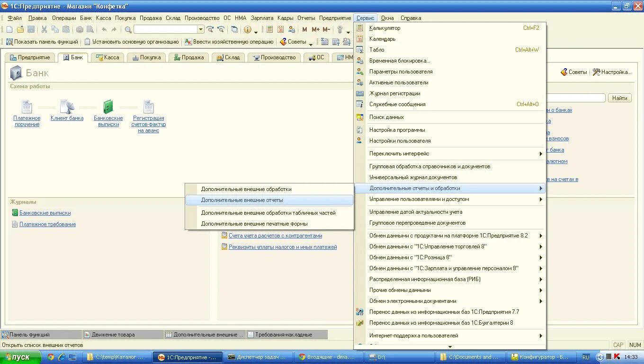The image size is (644, 364).
Task: Open Реквизиты уплаты налогов и иных платежей
Action: coord(283,247)
